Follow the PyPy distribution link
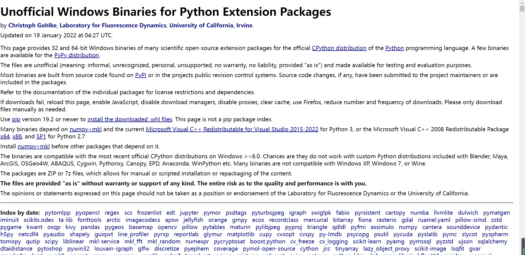Image resolution: width=525 pixels, height=255 pixels. (x=76, y=55)
